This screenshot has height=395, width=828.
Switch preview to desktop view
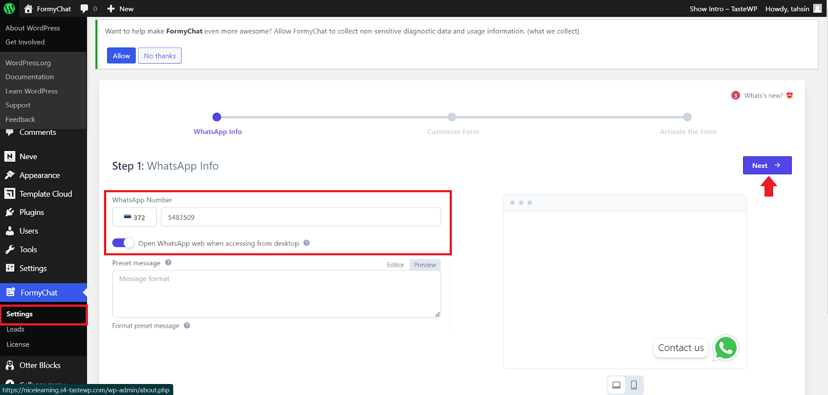[616, 385]
